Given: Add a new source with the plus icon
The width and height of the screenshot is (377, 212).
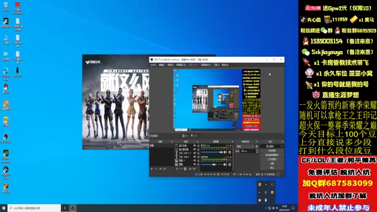Looking at the screenshot, I should [177, 169].
